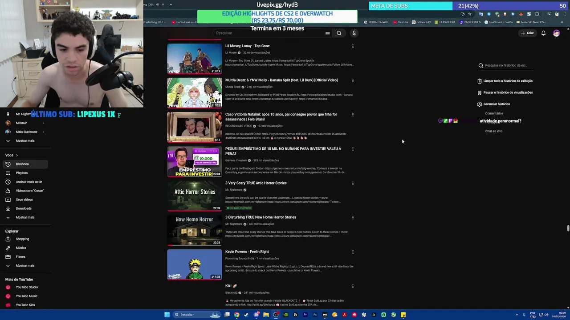This screenshot has width=570, height=320.
Task: Open the account avatar menu
Action: point(556,33)
